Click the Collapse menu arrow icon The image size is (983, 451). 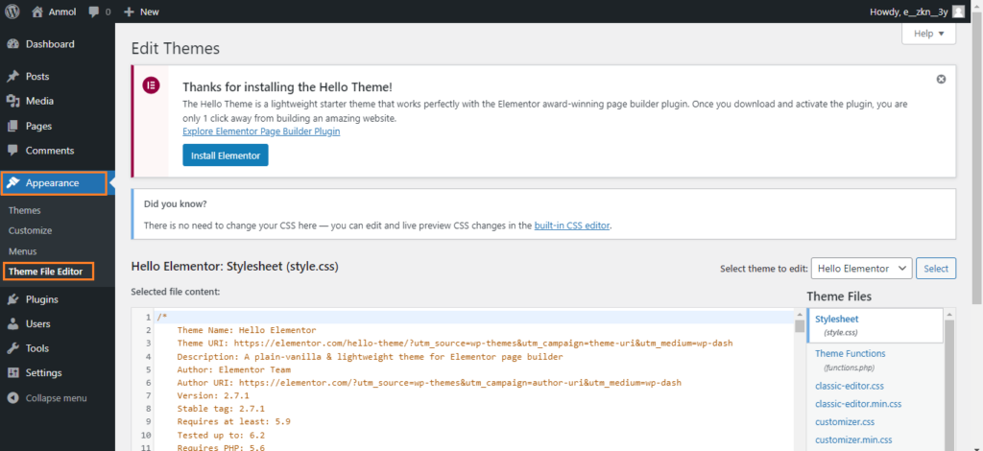pyautogui.click(x=12, y=398)
